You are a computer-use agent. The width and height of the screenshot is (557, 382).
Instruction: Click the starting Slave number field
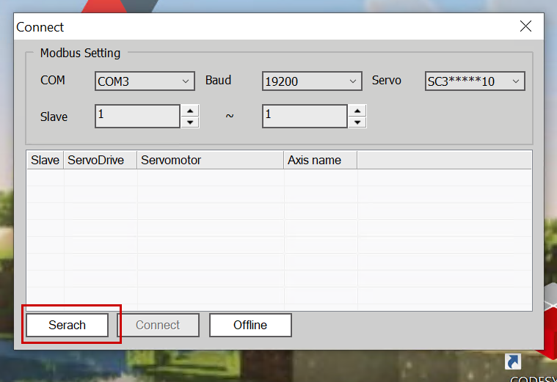tap(137, 116)
